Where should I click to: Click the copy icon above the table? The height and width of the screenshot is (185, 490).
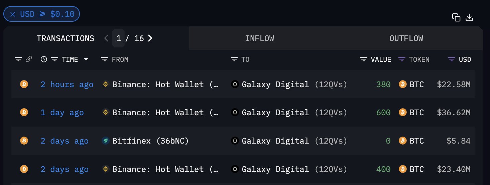[x=456, y=18]
